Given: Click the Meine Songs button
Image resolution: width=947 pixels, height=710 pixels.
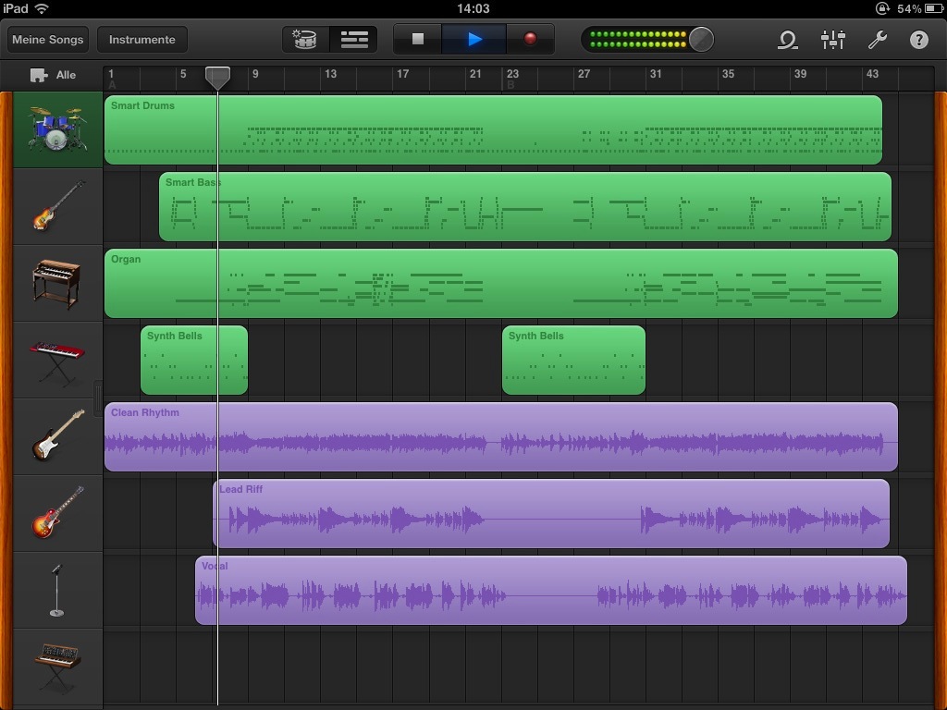Looking at the screenshot, I should 48,40.
